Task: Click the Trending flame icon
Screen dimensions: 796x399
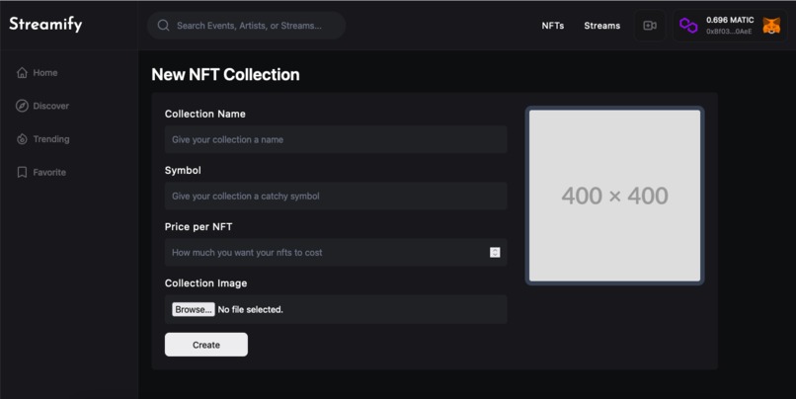Action: [x=22, y=139]
